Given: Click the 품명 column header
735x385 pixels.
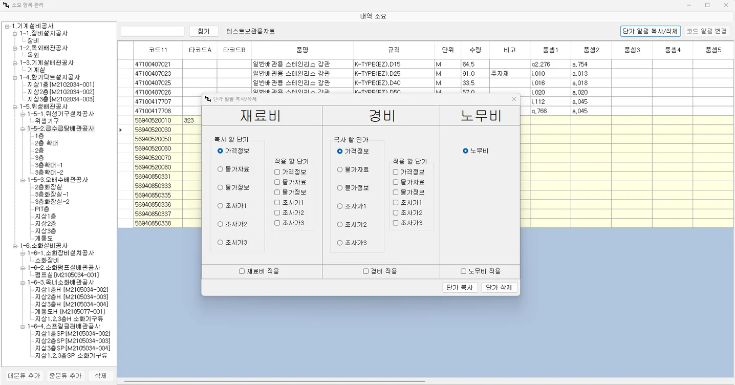Looking at the screenshot, I should click(x=302, y=50).
